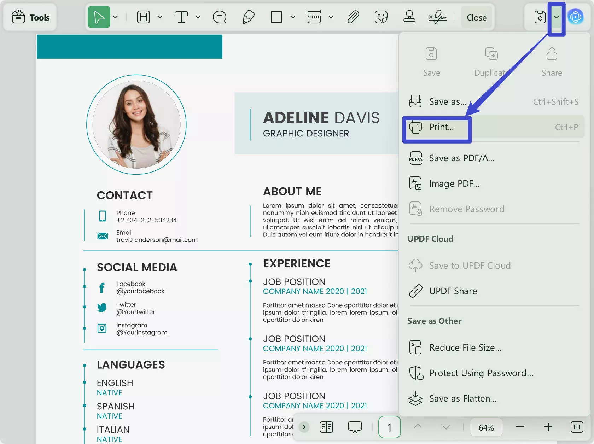
Task: Expand the save options dropdown top-right
Action: [557, 17]
